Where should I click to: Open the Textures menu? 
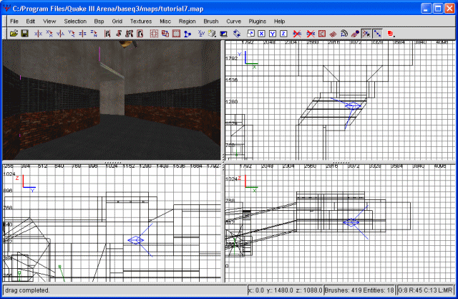pos(141,22)
